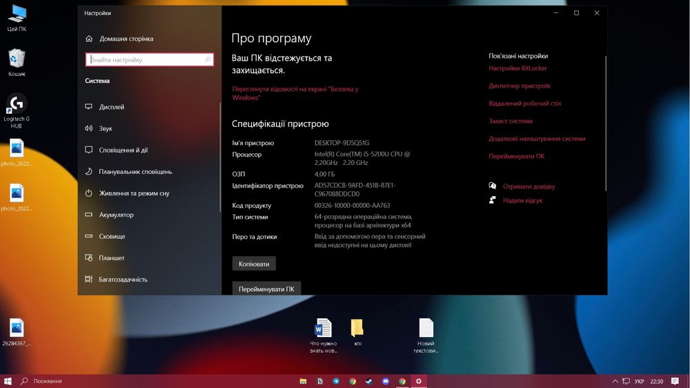The width and height of the screenshot is (690, 388).
Task: Click the network icon in system tray
Action: pyautogui.click(x=627, y=381)
